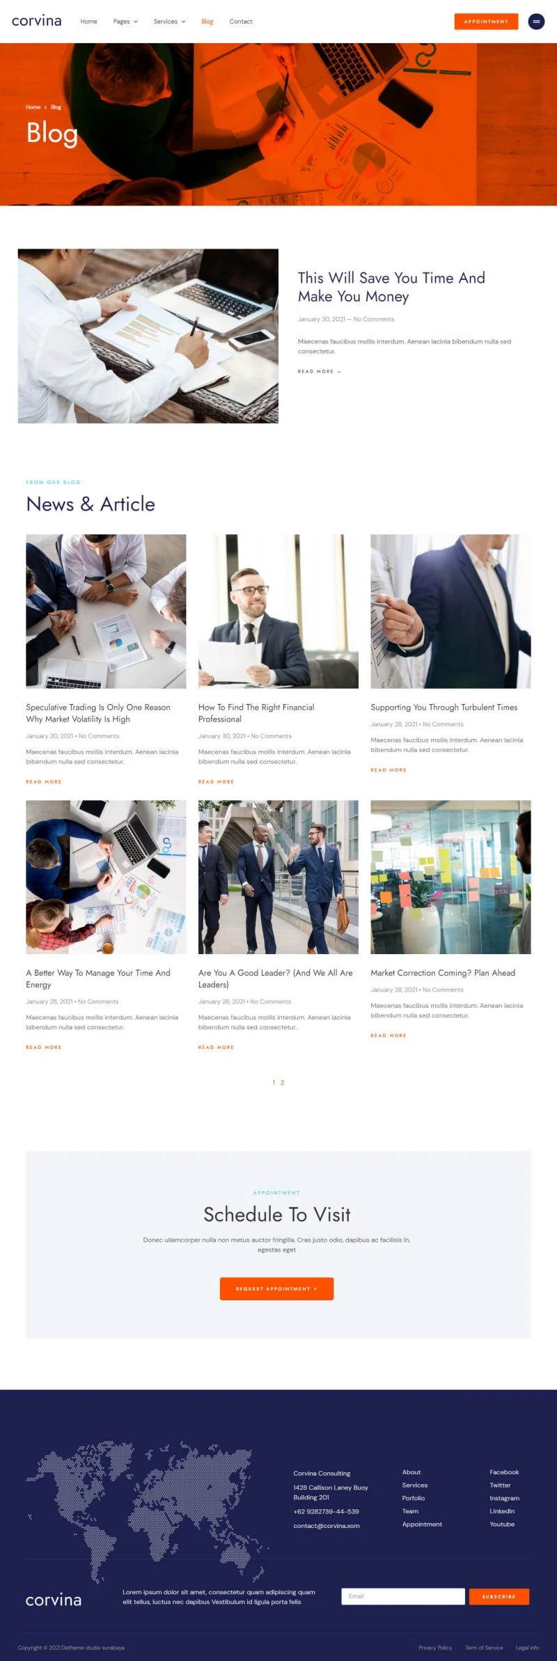The height and width of the screenshot is (1661, 557).
Task: Open 'Are You A Good Leader?' article title
Action: click(276, 978)
